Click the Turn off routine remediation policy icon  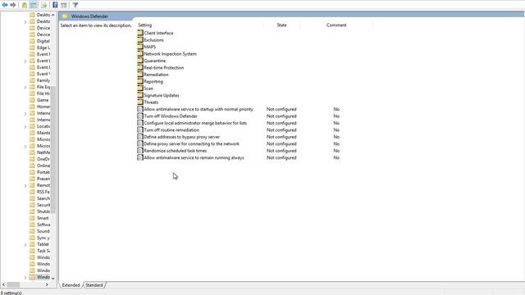point(140,129)
